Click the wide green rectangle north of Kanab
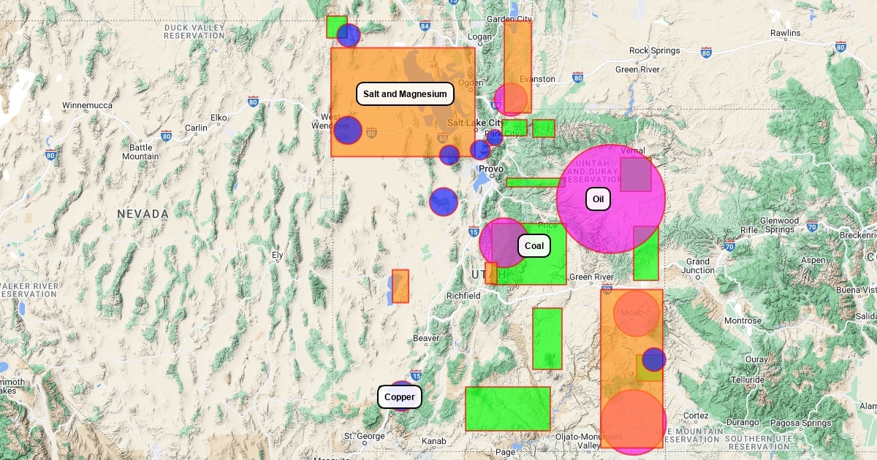The height and width of the screenshot is (460, 877). (x=507, y=409)
